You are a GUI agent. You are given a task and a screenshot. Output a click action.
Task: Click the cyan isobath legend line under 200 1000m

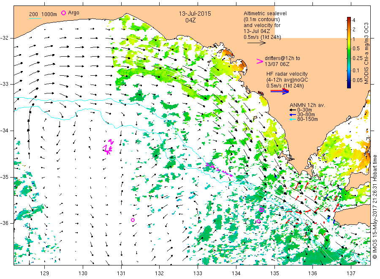pos(35,18)
